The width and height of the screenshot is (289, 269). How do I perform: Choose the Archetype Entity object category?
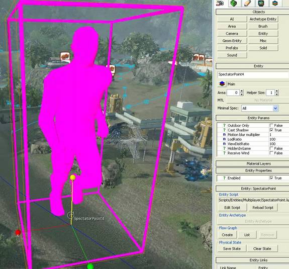(263, 19)
